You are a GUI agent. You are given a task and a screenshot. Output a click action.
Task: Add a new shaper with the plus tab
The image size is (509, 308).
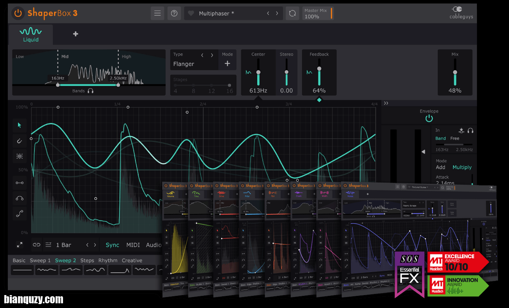coord(76,34)
